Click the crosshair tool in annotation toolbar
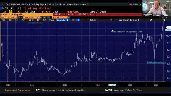Viewport: 171px width, 96px height. click(x=29, y=23)
